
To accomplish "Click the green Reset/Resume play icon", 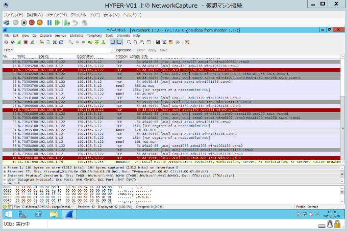I will (x=58, y=22).
